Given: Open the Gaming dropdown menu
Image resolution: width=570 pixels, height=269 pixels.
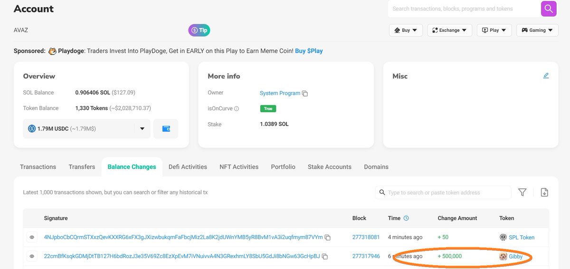Looking at the screenshot, I should click(x=537, y=30).
